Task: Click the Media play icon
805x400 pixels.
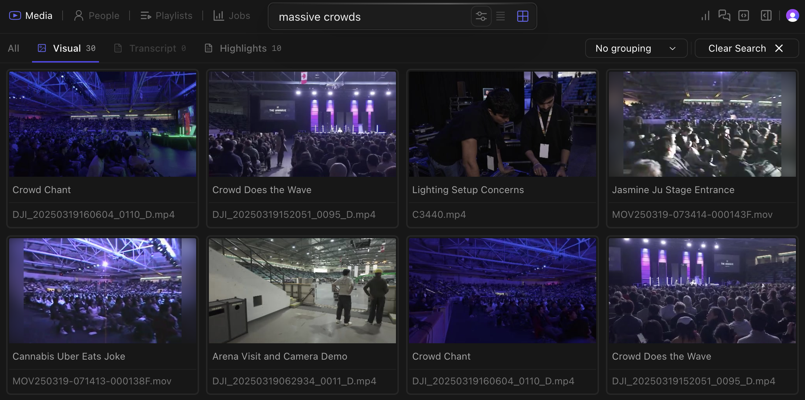Action: 15,16
